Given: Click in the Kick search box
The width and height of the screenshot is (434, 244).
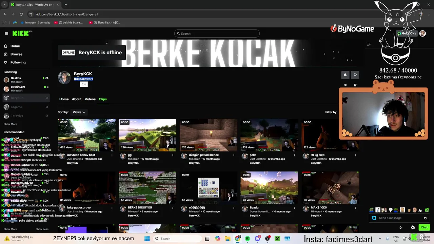Looking at the screenshot, I should click(217, 34).
